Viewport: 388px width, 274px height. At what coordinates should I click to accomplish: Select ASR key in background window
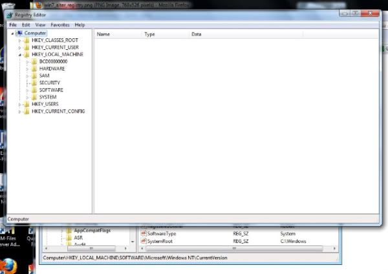(x=78, y=238)
